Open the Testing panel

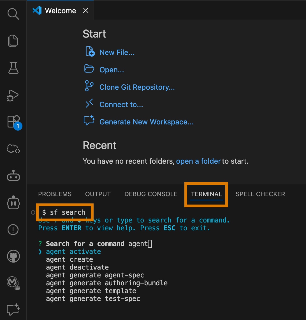click(x=13, y=68)
